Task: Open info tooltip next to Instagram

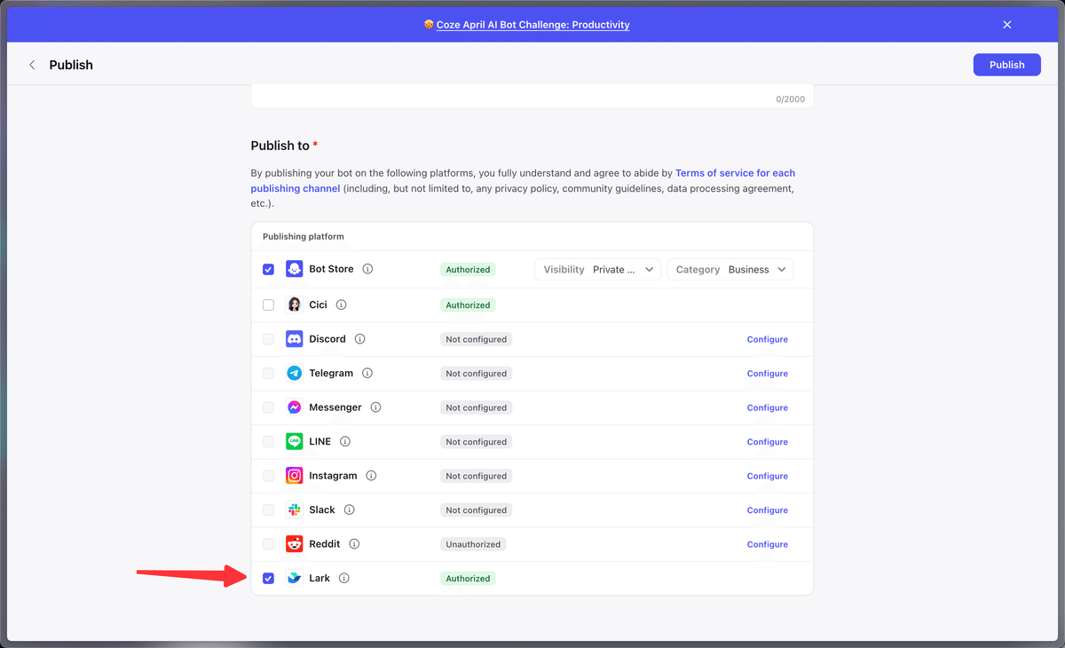Action: click(371, 476)
